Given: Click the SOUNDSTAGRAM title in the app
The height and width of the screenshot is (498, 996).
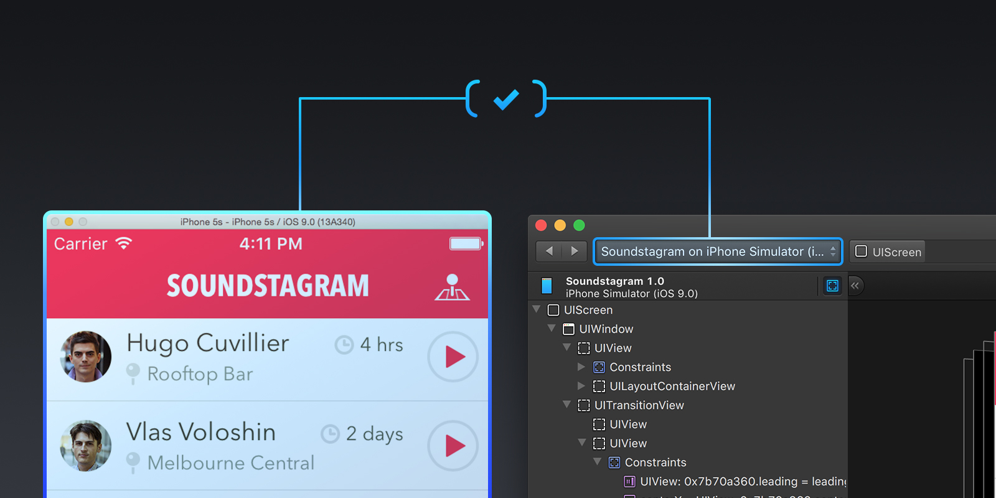Looking at the screenshot, I should click(x=268, y=286).
